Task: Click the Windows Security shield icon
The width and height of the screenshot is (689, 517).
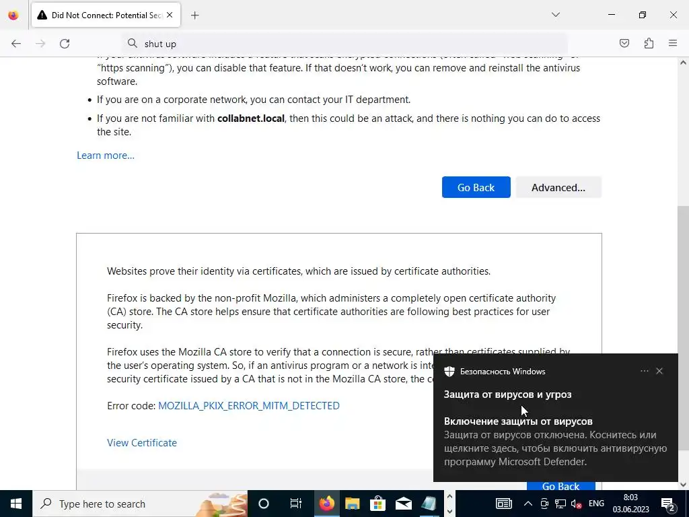Action: tap(449, 372)
